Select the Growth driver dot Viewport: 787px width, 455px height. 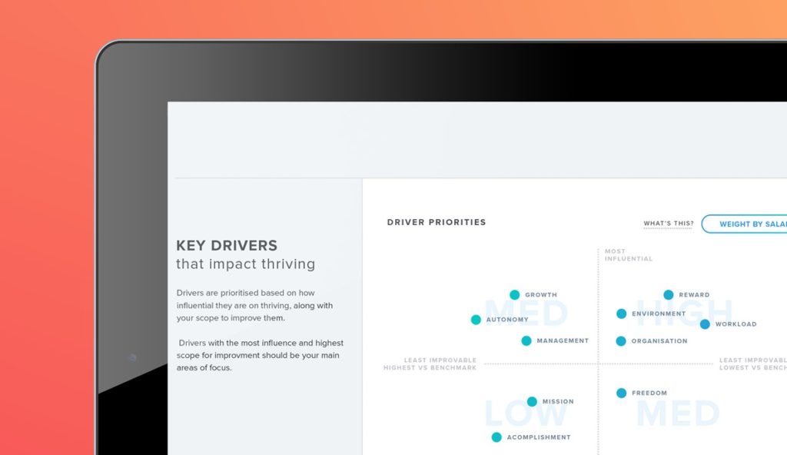pos(514,295)
